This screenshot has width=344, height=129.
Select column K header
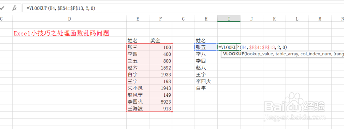(x=274, y=19)
